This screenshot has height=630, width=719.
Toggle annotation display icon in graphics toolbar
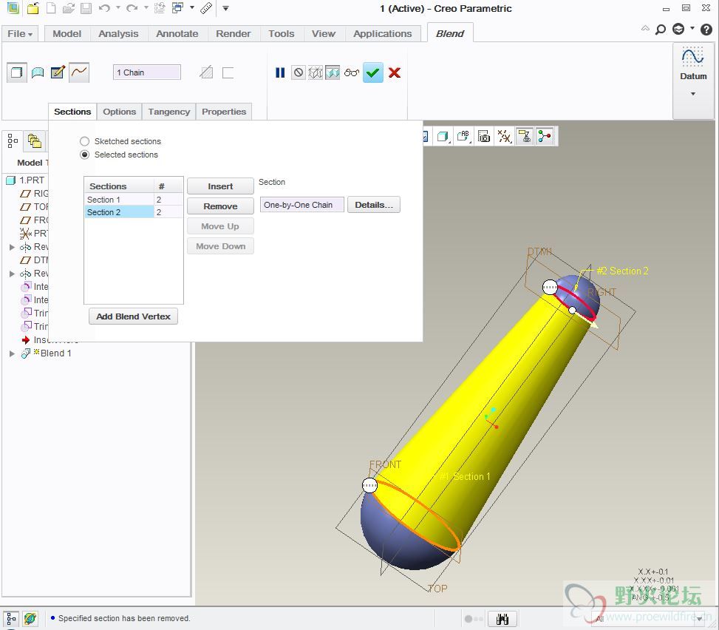tap(525, 136)
